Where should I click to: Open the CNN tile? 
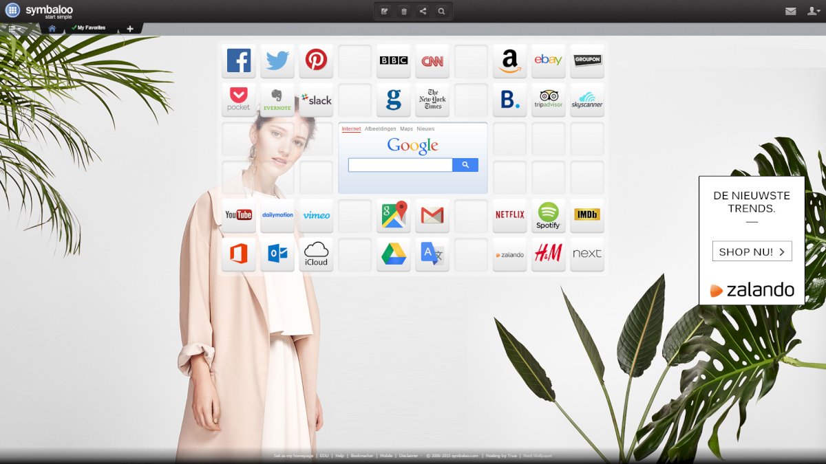coord(432,61)
